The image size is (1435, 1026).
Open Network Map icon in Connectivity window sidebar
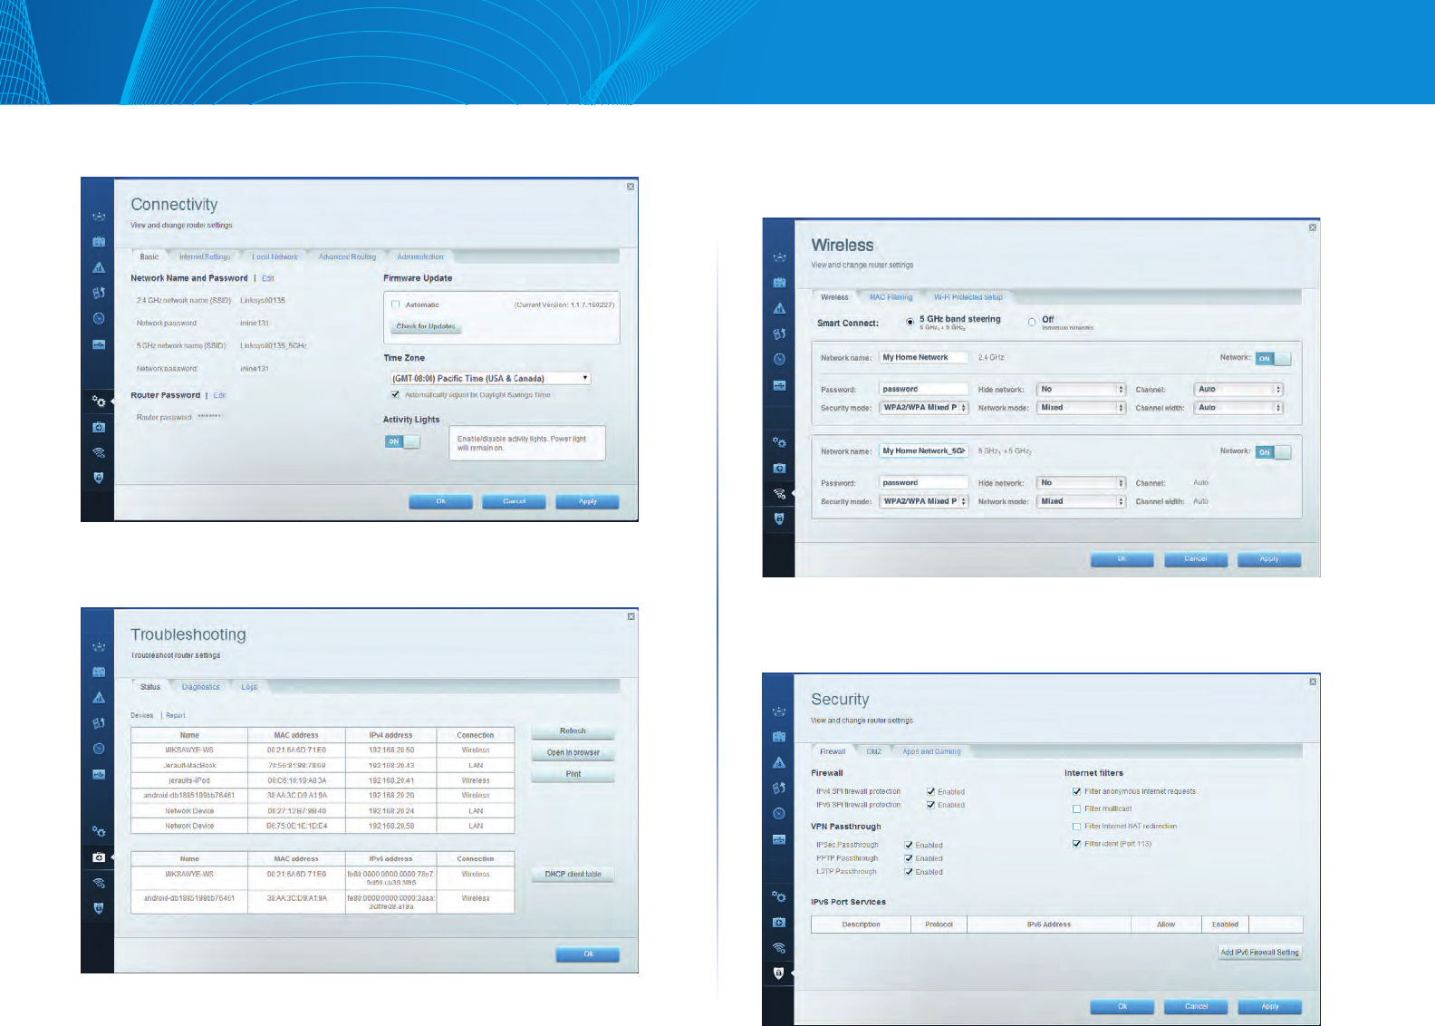99,217
